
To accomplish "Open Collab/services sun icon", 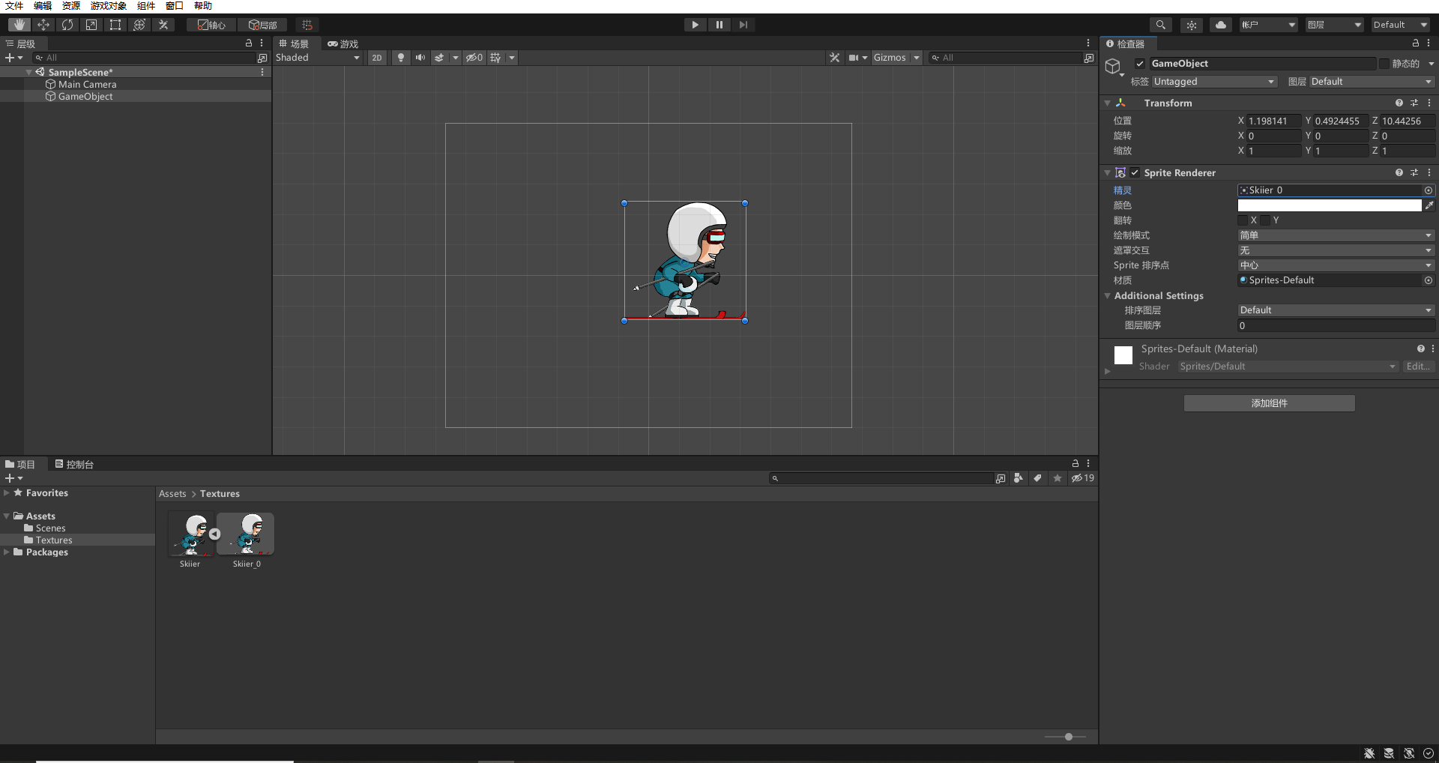I will click(1192, 25).
